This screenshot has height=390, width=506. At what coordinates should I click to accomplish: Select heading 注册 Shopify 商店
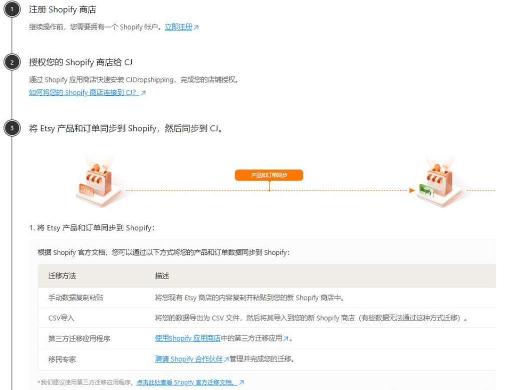pos(63,9)
